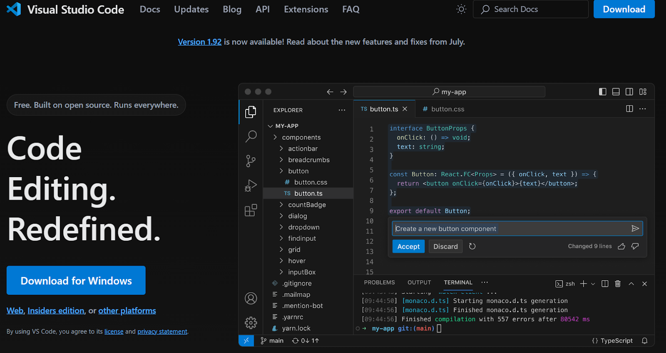This screenshot has width=666, height=353.
Task: Split the terminal panel icon
Action: tap(605, 284)
